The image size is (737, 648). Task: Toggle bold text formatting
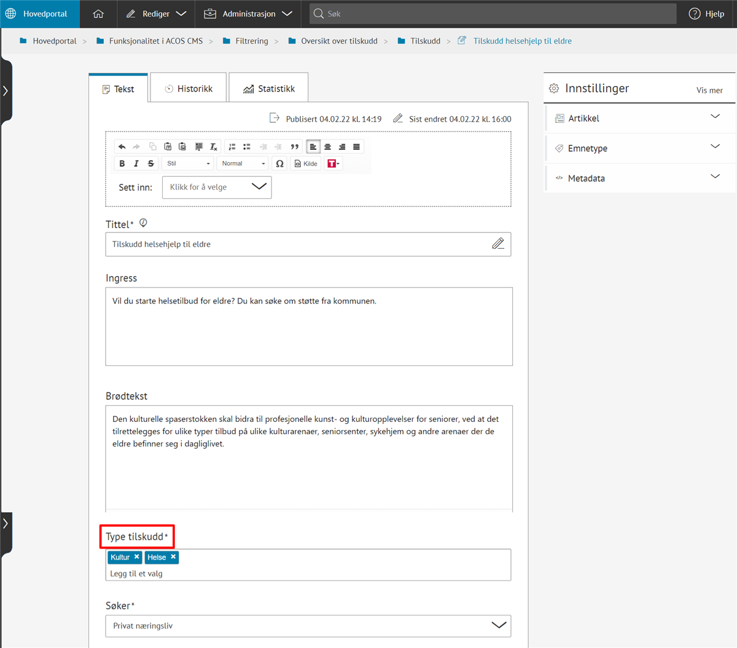click(122, 163)
